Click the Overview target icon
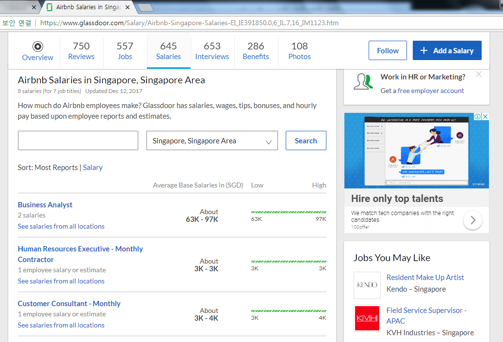The width and height of the screenshot is (503, 342). click(37, 47)
